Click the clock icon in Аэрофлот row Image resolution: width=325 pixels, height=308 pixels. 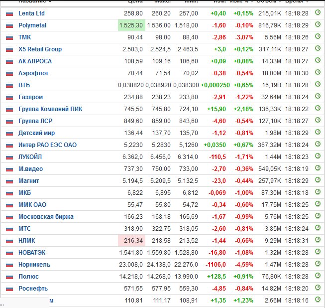pyautogui.click(x=318, y=72)
